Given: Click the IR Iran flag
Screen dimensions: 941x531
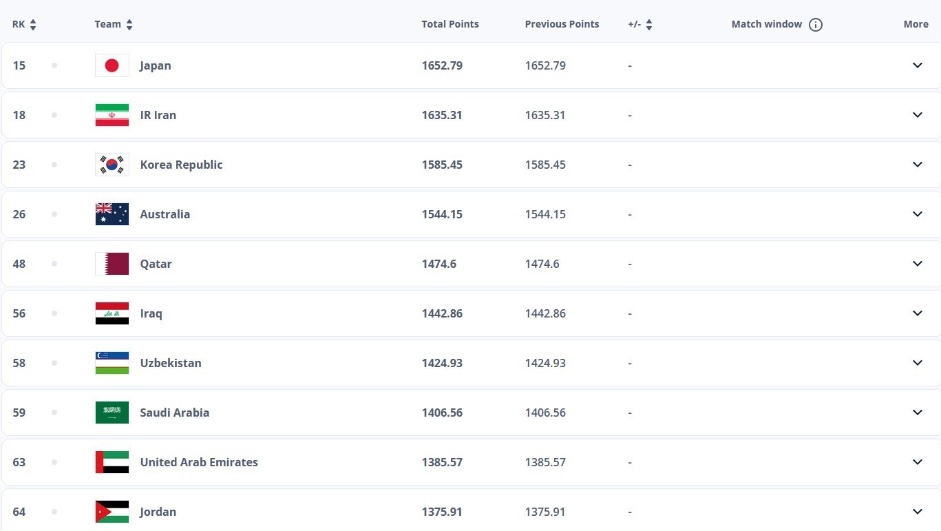Looking at the screenshot, I should click(x=112, y=115).
